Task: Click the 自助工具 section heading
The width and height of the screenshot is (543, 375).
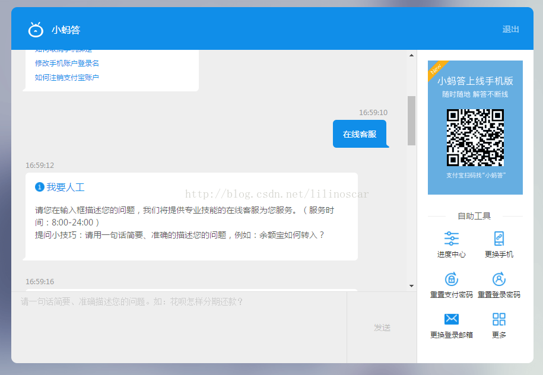Action: click(474, 216)
